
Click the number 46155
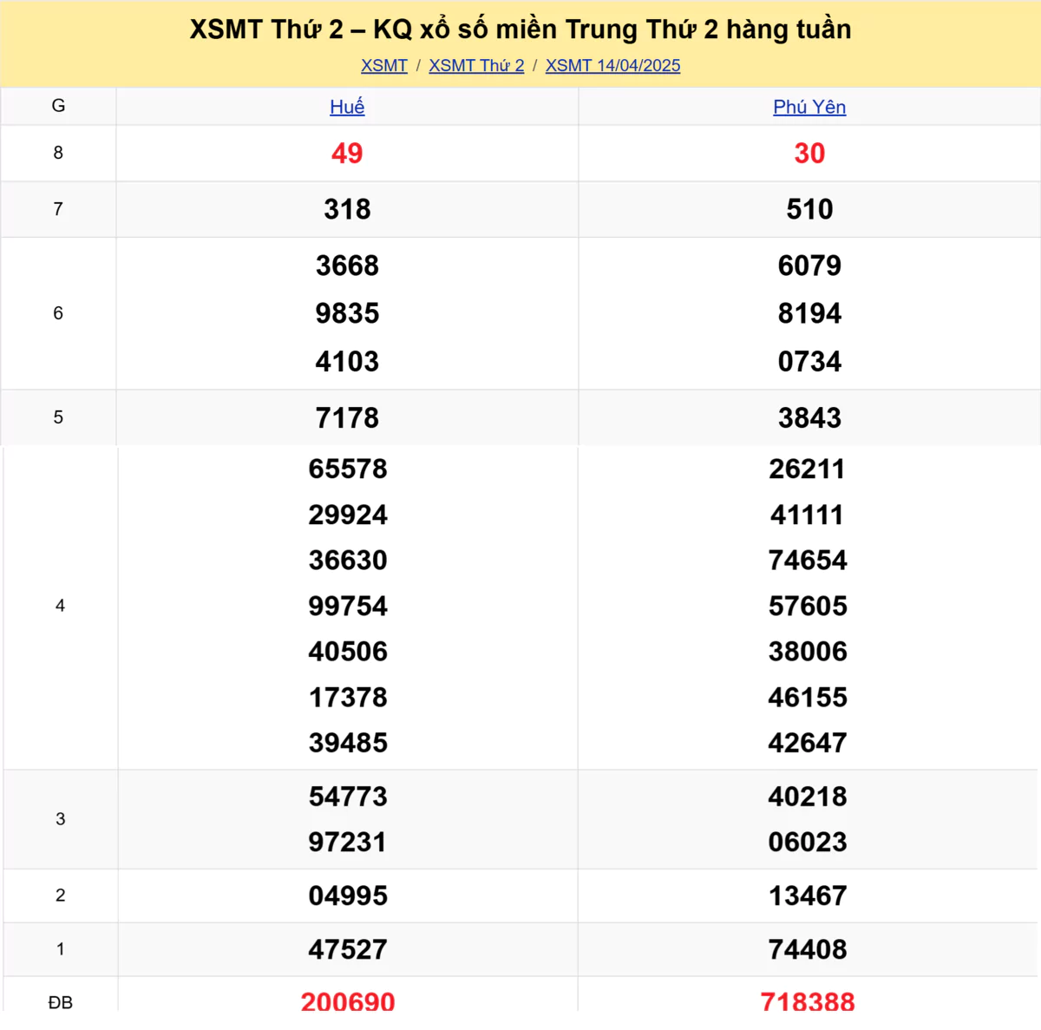pyautogui.click(x=808, y=697)
